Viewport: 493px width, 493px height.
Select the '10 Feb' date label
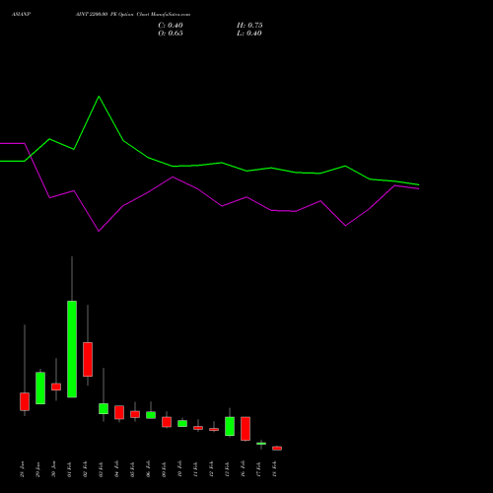pos(180,469)
